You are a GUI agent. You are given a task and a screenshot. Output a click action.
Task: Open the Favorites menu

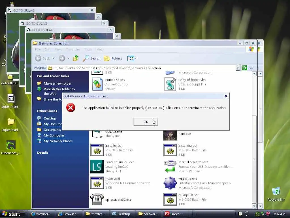[73, 49]
